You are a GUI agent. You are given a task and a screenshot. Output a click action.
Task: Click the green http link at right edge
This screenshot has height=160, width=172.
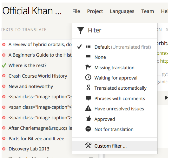(164, 61)
